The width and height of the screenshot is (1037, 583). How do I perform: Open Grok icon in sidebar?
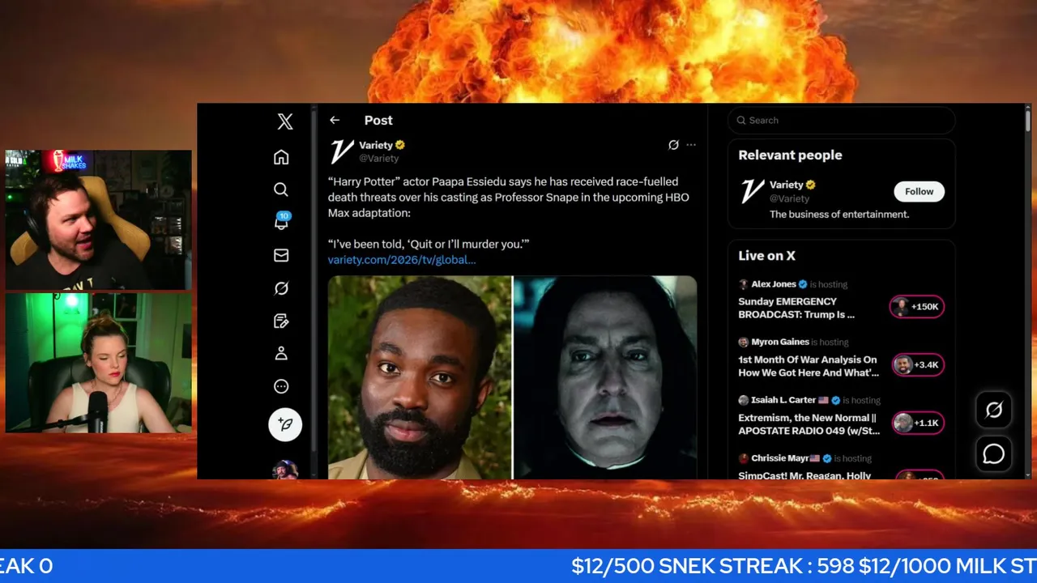tap(281, 288)
